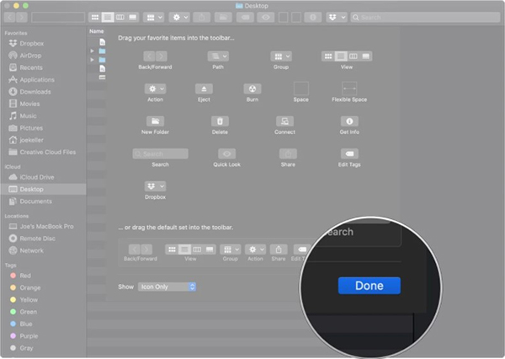Screen dimensions: 505x359
Task: Select Joe's MacBook Pro under Locations
Action: point(46,227)
